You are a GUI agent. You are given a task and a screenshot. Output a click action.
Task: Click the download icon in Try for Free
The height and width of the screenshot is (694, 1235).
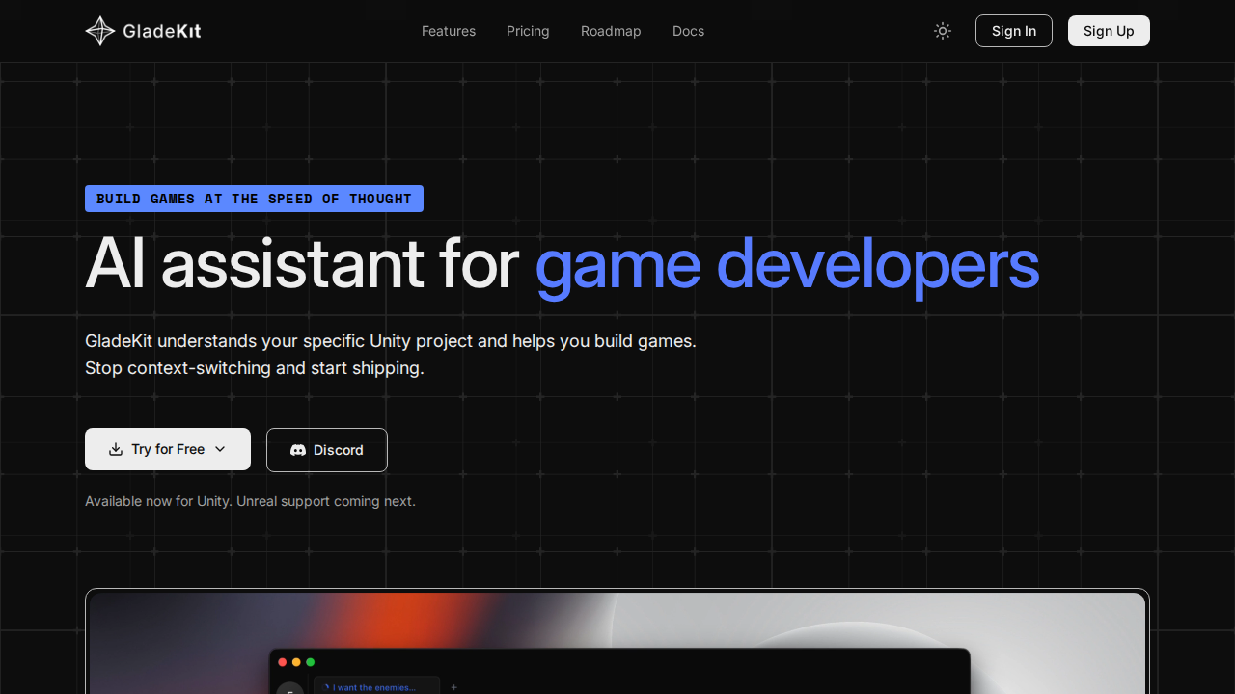click(116, 449)
